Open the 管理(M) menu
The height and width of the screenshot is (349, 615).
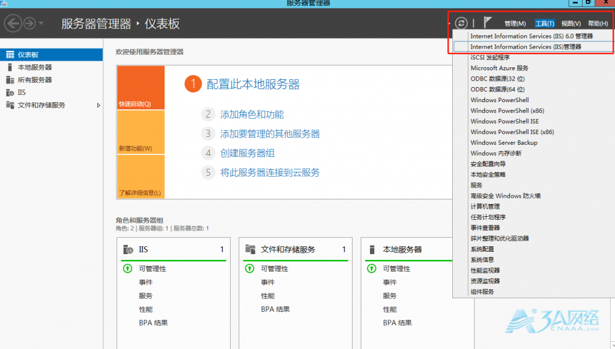point(515,23)
